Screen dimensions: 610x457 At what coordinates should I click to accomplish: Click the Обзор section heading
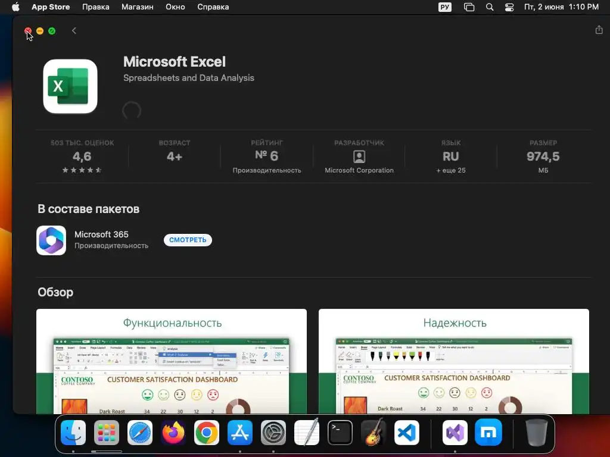55,292
